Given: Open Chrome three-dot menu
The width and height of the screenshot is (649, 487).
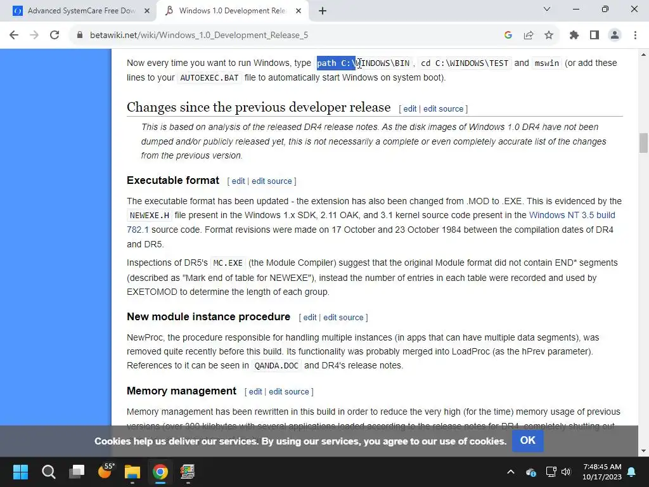Looking at the screenshot, I should pyautogui.click(x=635, y=36).
